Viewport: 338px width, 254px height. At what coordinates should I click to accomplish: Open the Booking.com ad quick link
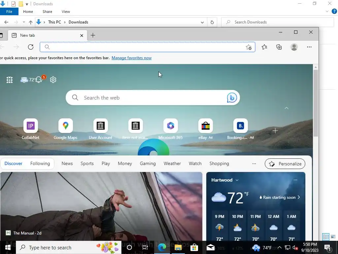[x=240, y=129]
